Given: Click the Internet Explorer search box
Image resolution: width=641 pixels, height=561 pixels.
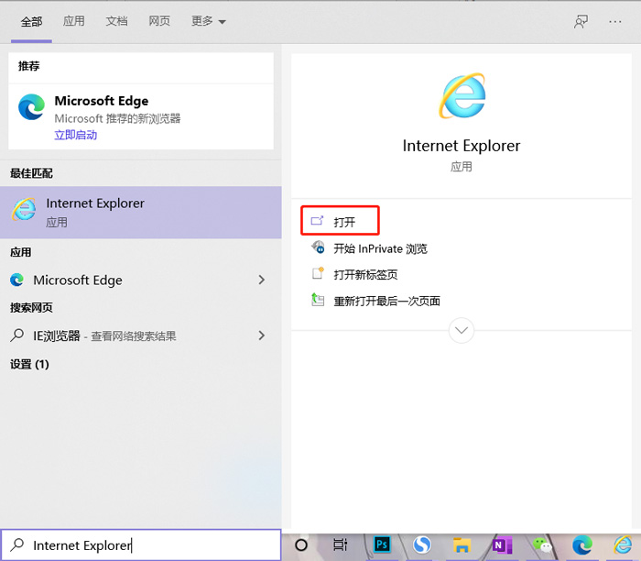Looking at the screenshot, I should point(147,545).
